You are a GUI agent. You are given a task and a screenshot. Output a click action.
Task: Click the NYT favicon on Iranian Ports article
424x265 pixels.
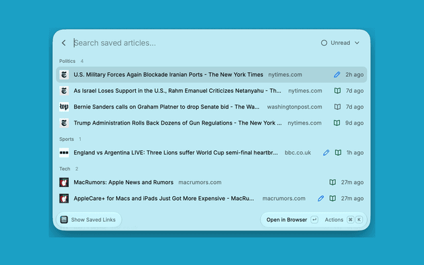64,75
